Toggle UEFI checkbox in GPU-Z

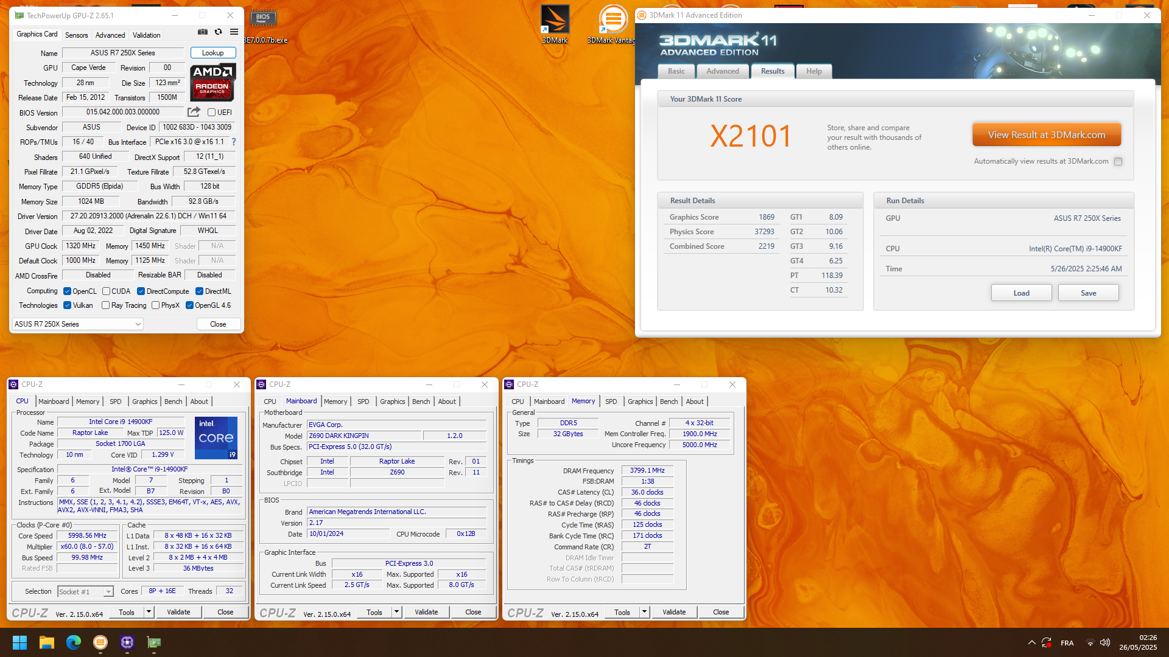[x=211, y=113]
